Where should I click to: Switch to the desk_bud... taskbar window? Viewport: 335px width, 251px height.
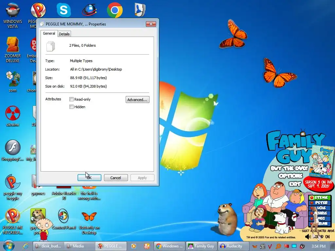pyautogui.click(x=48, y=246)
